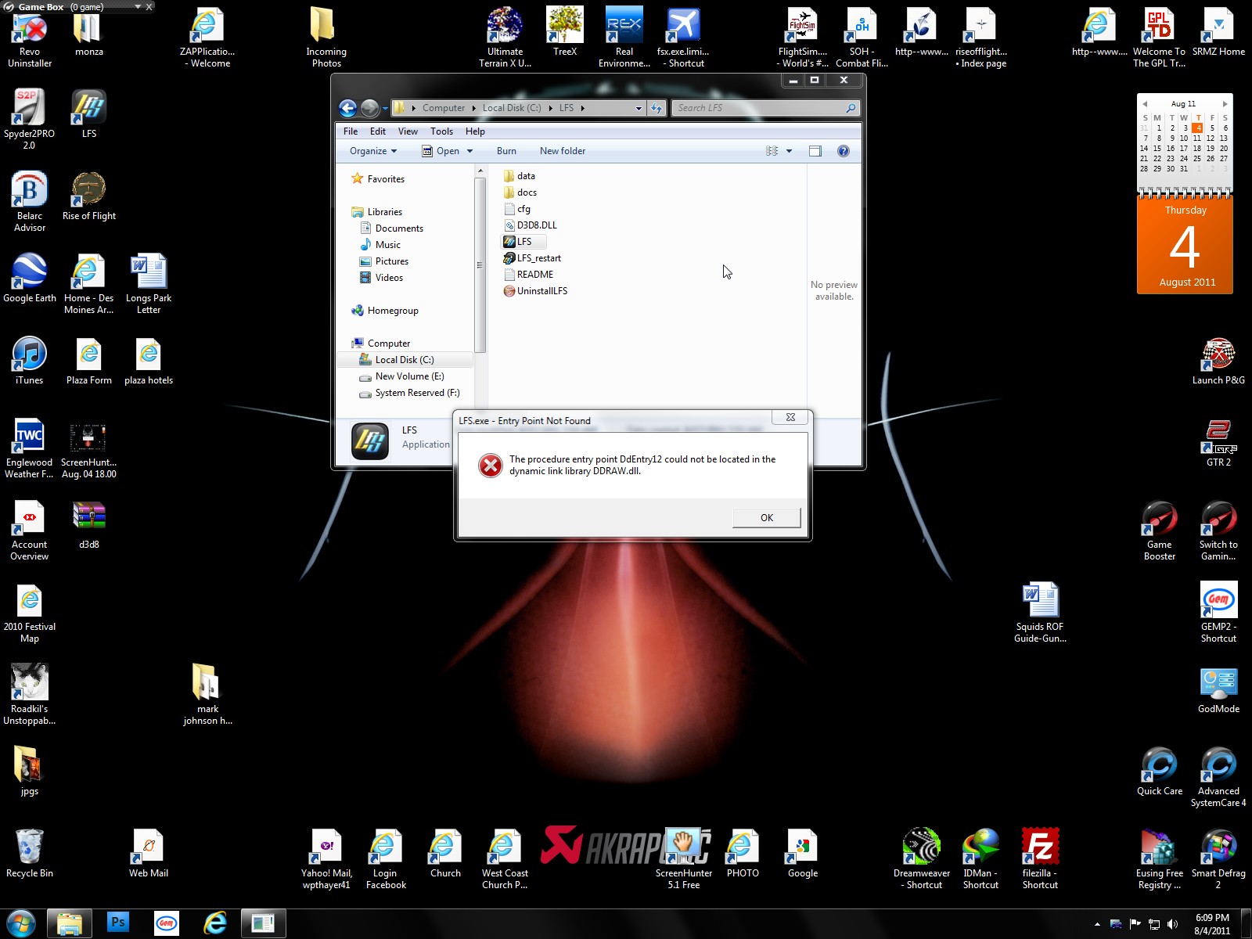
Task: Select the Dreamweaver Shortcut desktop icon
Action: (922, 859)
